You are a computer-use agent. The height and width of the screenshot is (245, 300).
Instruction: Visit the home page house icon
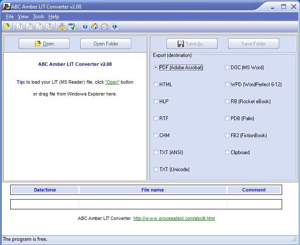pyautogui.click(x=94, y=26)
